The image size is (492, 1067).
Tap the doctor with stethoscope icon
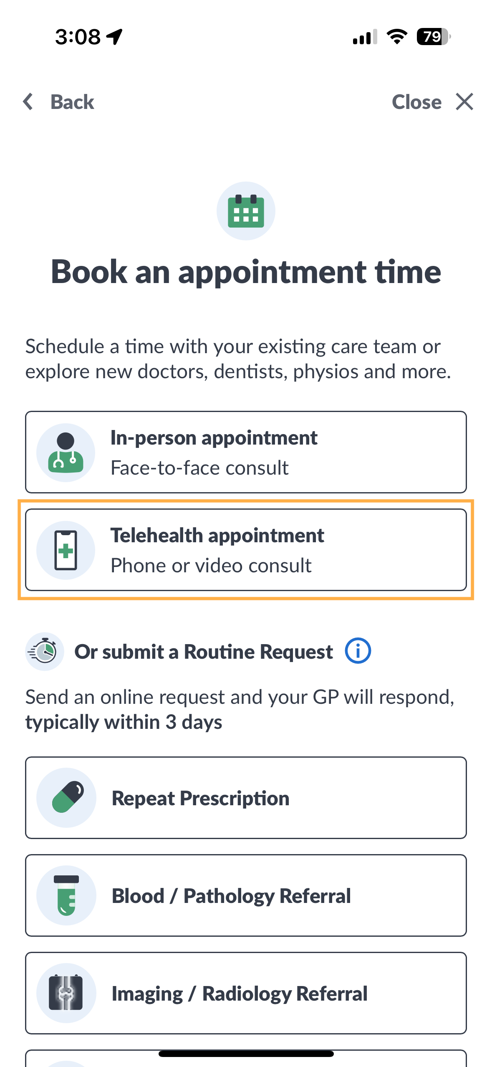66,453
